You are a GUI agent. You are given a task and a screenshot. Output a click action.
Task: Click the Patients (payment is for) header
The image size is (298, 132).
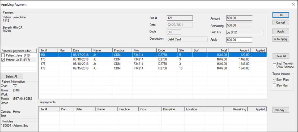[19, 51]
